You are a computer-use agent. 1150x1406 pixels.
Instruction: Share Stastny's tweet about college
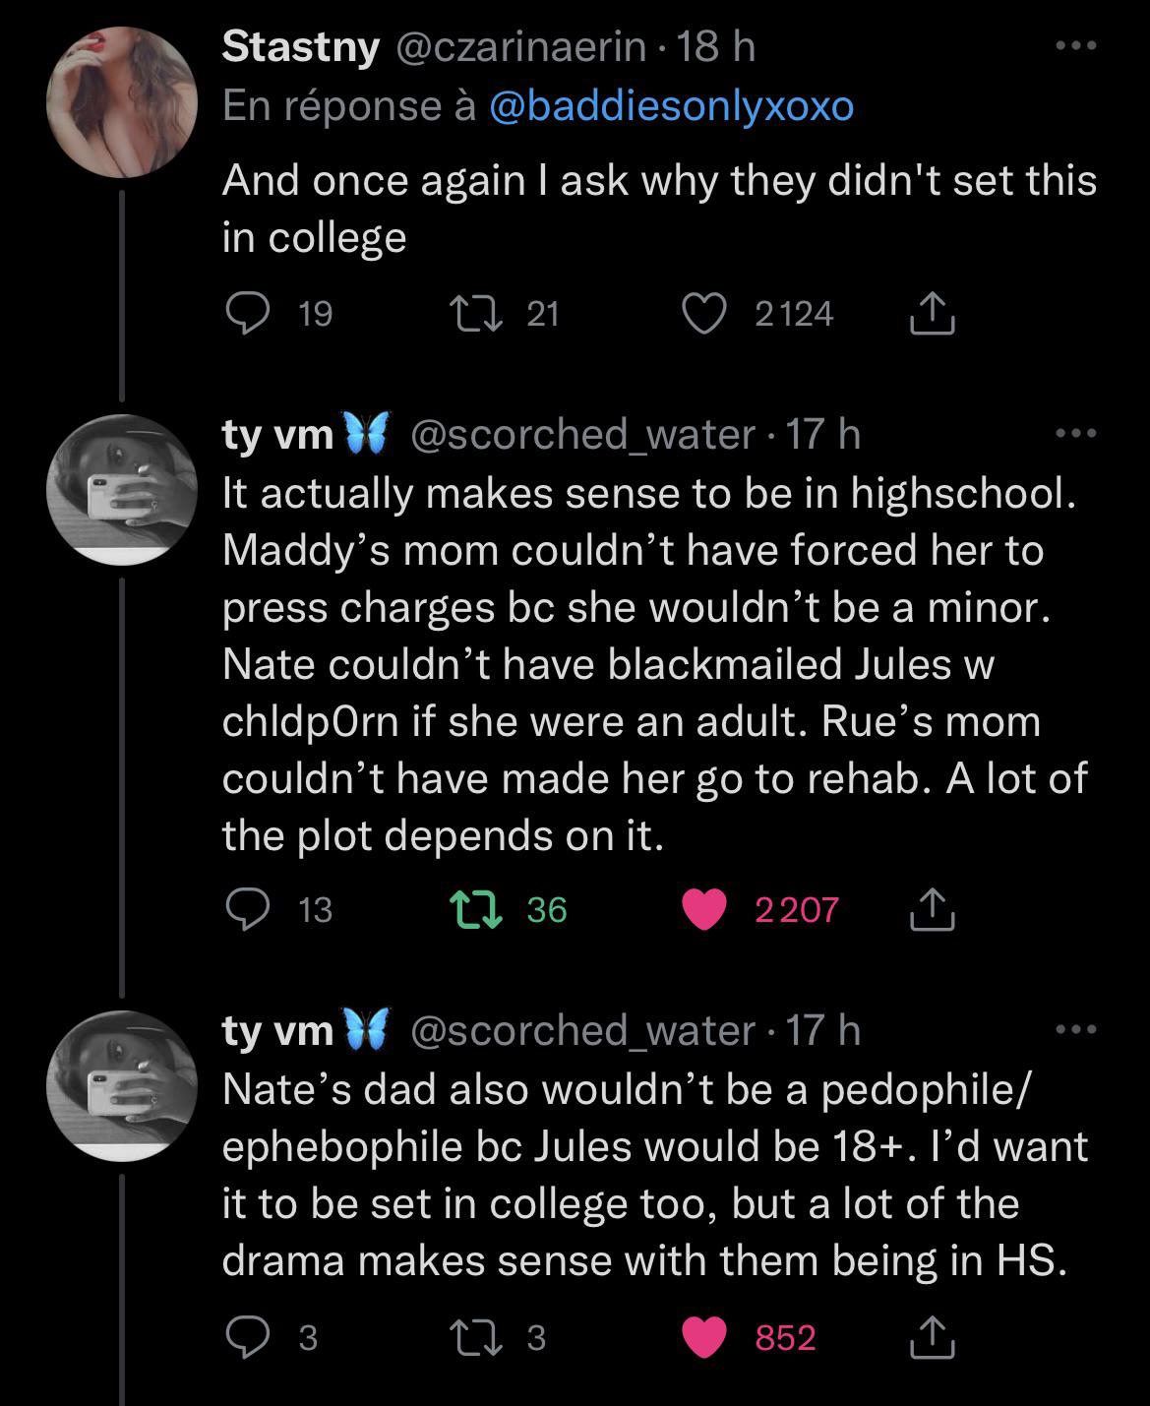(x=931, y=314)
